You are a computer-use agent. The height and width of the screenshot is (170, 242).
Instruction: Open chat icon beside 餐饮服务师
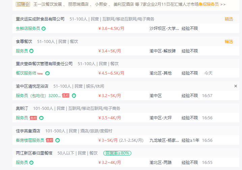click(47, 73)
